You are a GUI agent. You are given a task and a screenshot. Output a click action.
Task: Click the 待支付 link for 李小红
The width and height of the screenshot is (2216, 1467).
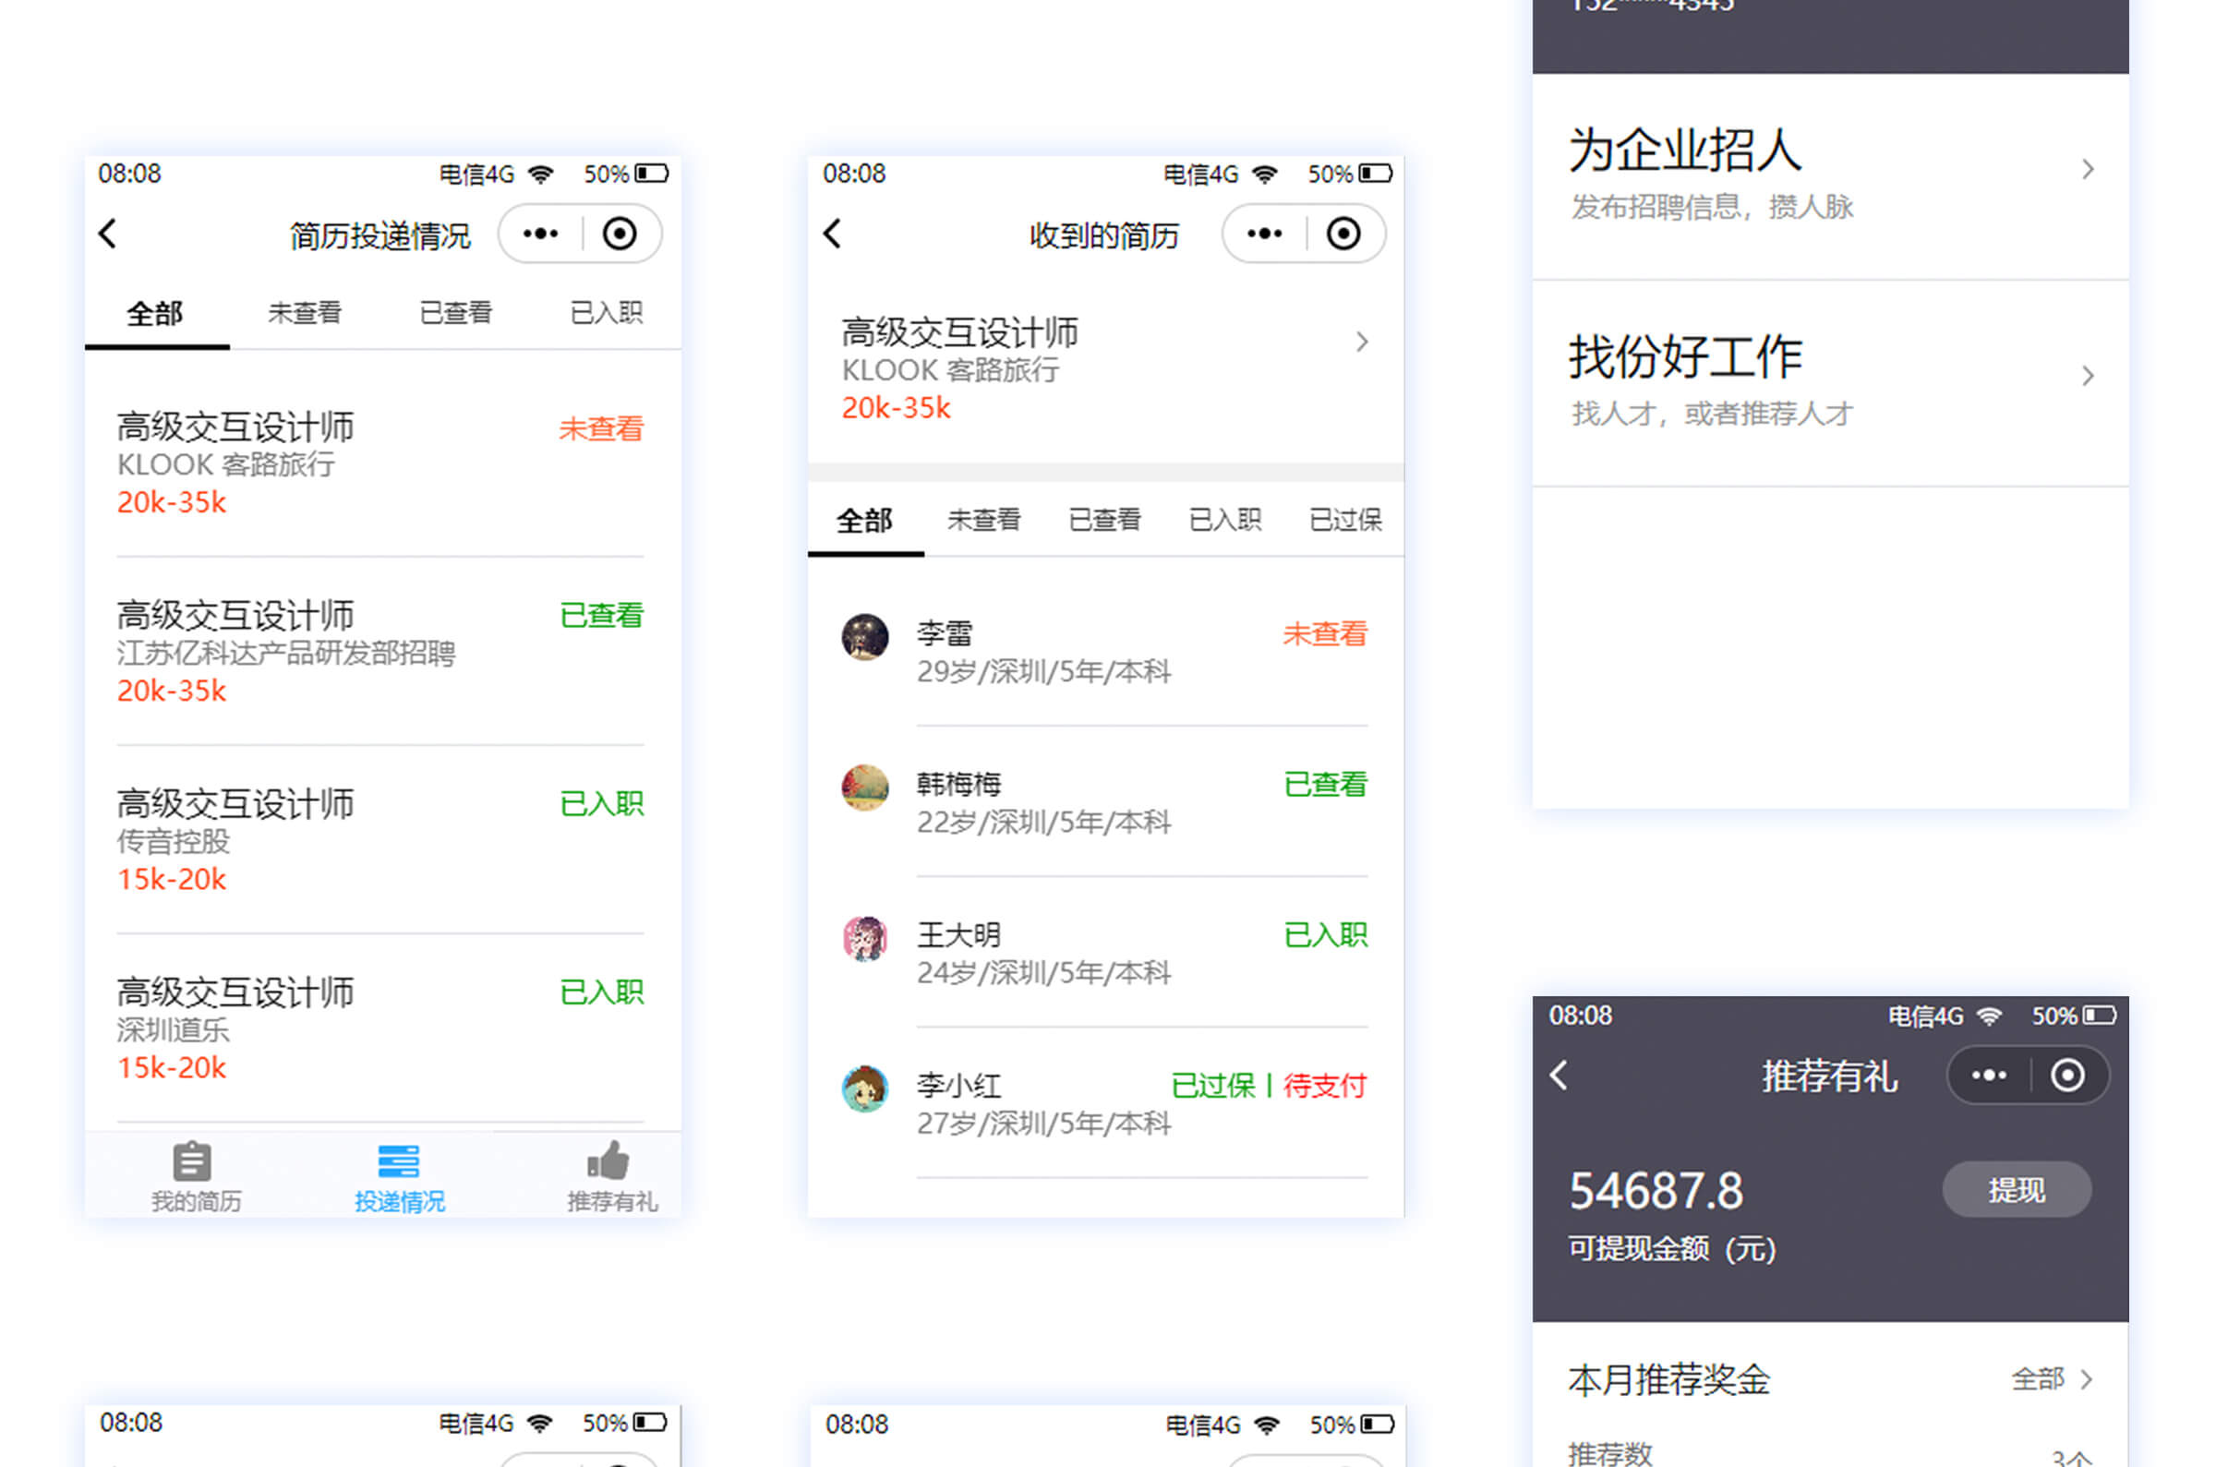[x=1325, y=1087]
